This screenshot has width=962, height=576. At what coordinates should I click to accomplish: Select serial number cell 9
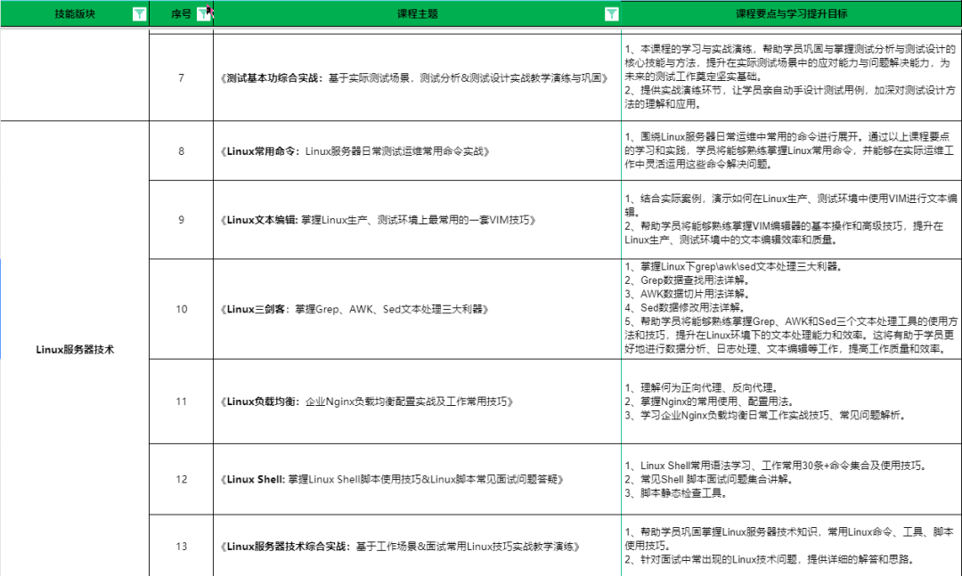click(182, 220)
